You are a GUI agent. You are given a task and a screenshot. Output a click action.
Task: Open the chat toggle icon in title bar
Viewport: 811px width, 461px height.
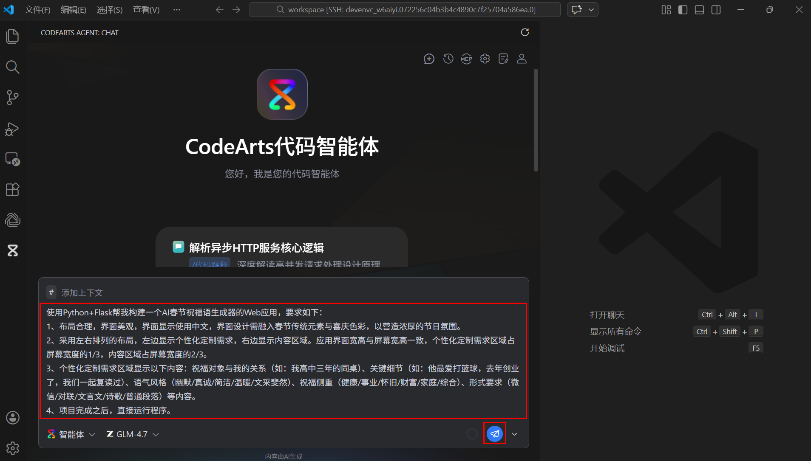[577, 10]
